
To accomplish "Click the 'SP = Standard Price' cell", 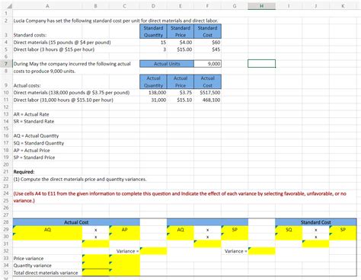I will pyautogui.click(x=34, y=157).
